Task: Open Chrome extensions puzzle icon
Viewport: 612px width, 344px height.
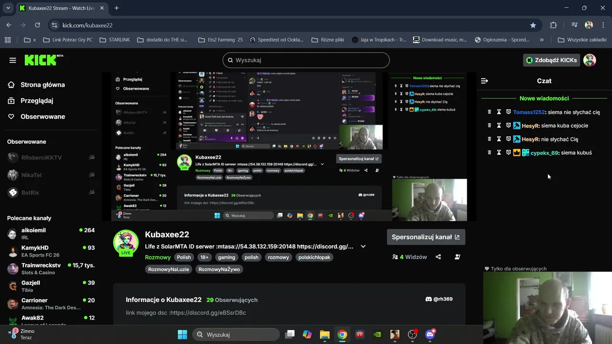Action: [554, 25]
